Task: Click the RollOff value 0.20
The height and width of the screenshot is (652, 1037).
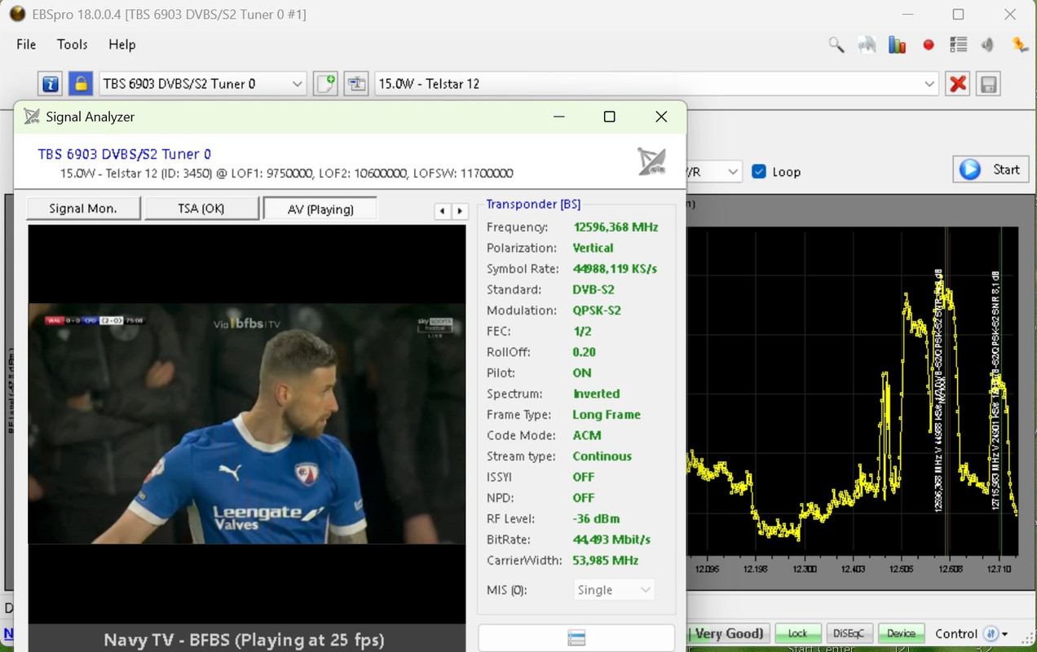Action: pyautogui.click(x=584, y=352)
